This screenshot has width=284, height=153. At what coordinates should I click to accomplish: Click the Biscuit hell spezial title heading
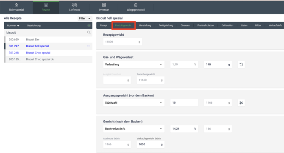click(109, 18)
